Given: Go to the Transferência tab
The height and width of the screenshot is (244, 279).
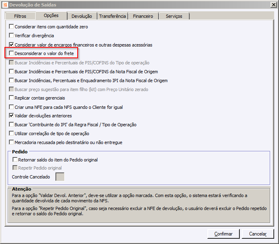Looking at the screenshot, I should coord(112,16).
